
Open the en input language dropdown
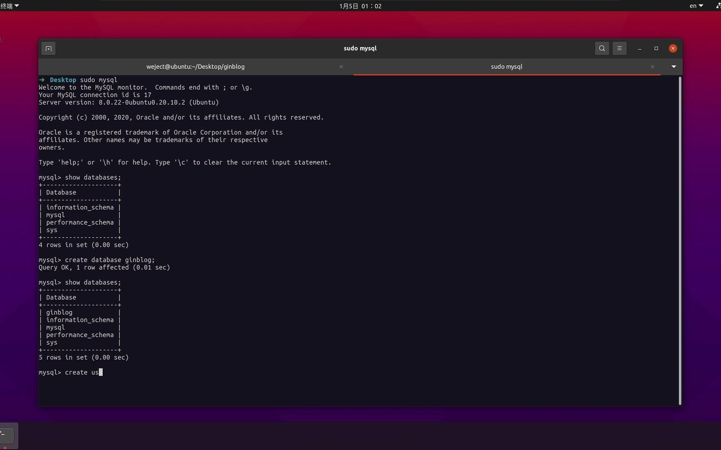tap(696, 6)
